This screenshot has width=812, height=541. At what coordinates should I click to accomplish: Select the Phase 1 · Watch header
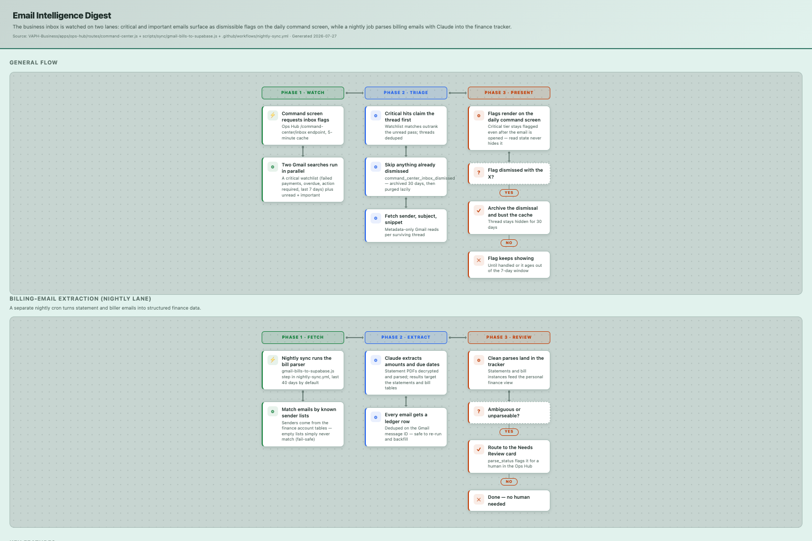tap(303, 92)
